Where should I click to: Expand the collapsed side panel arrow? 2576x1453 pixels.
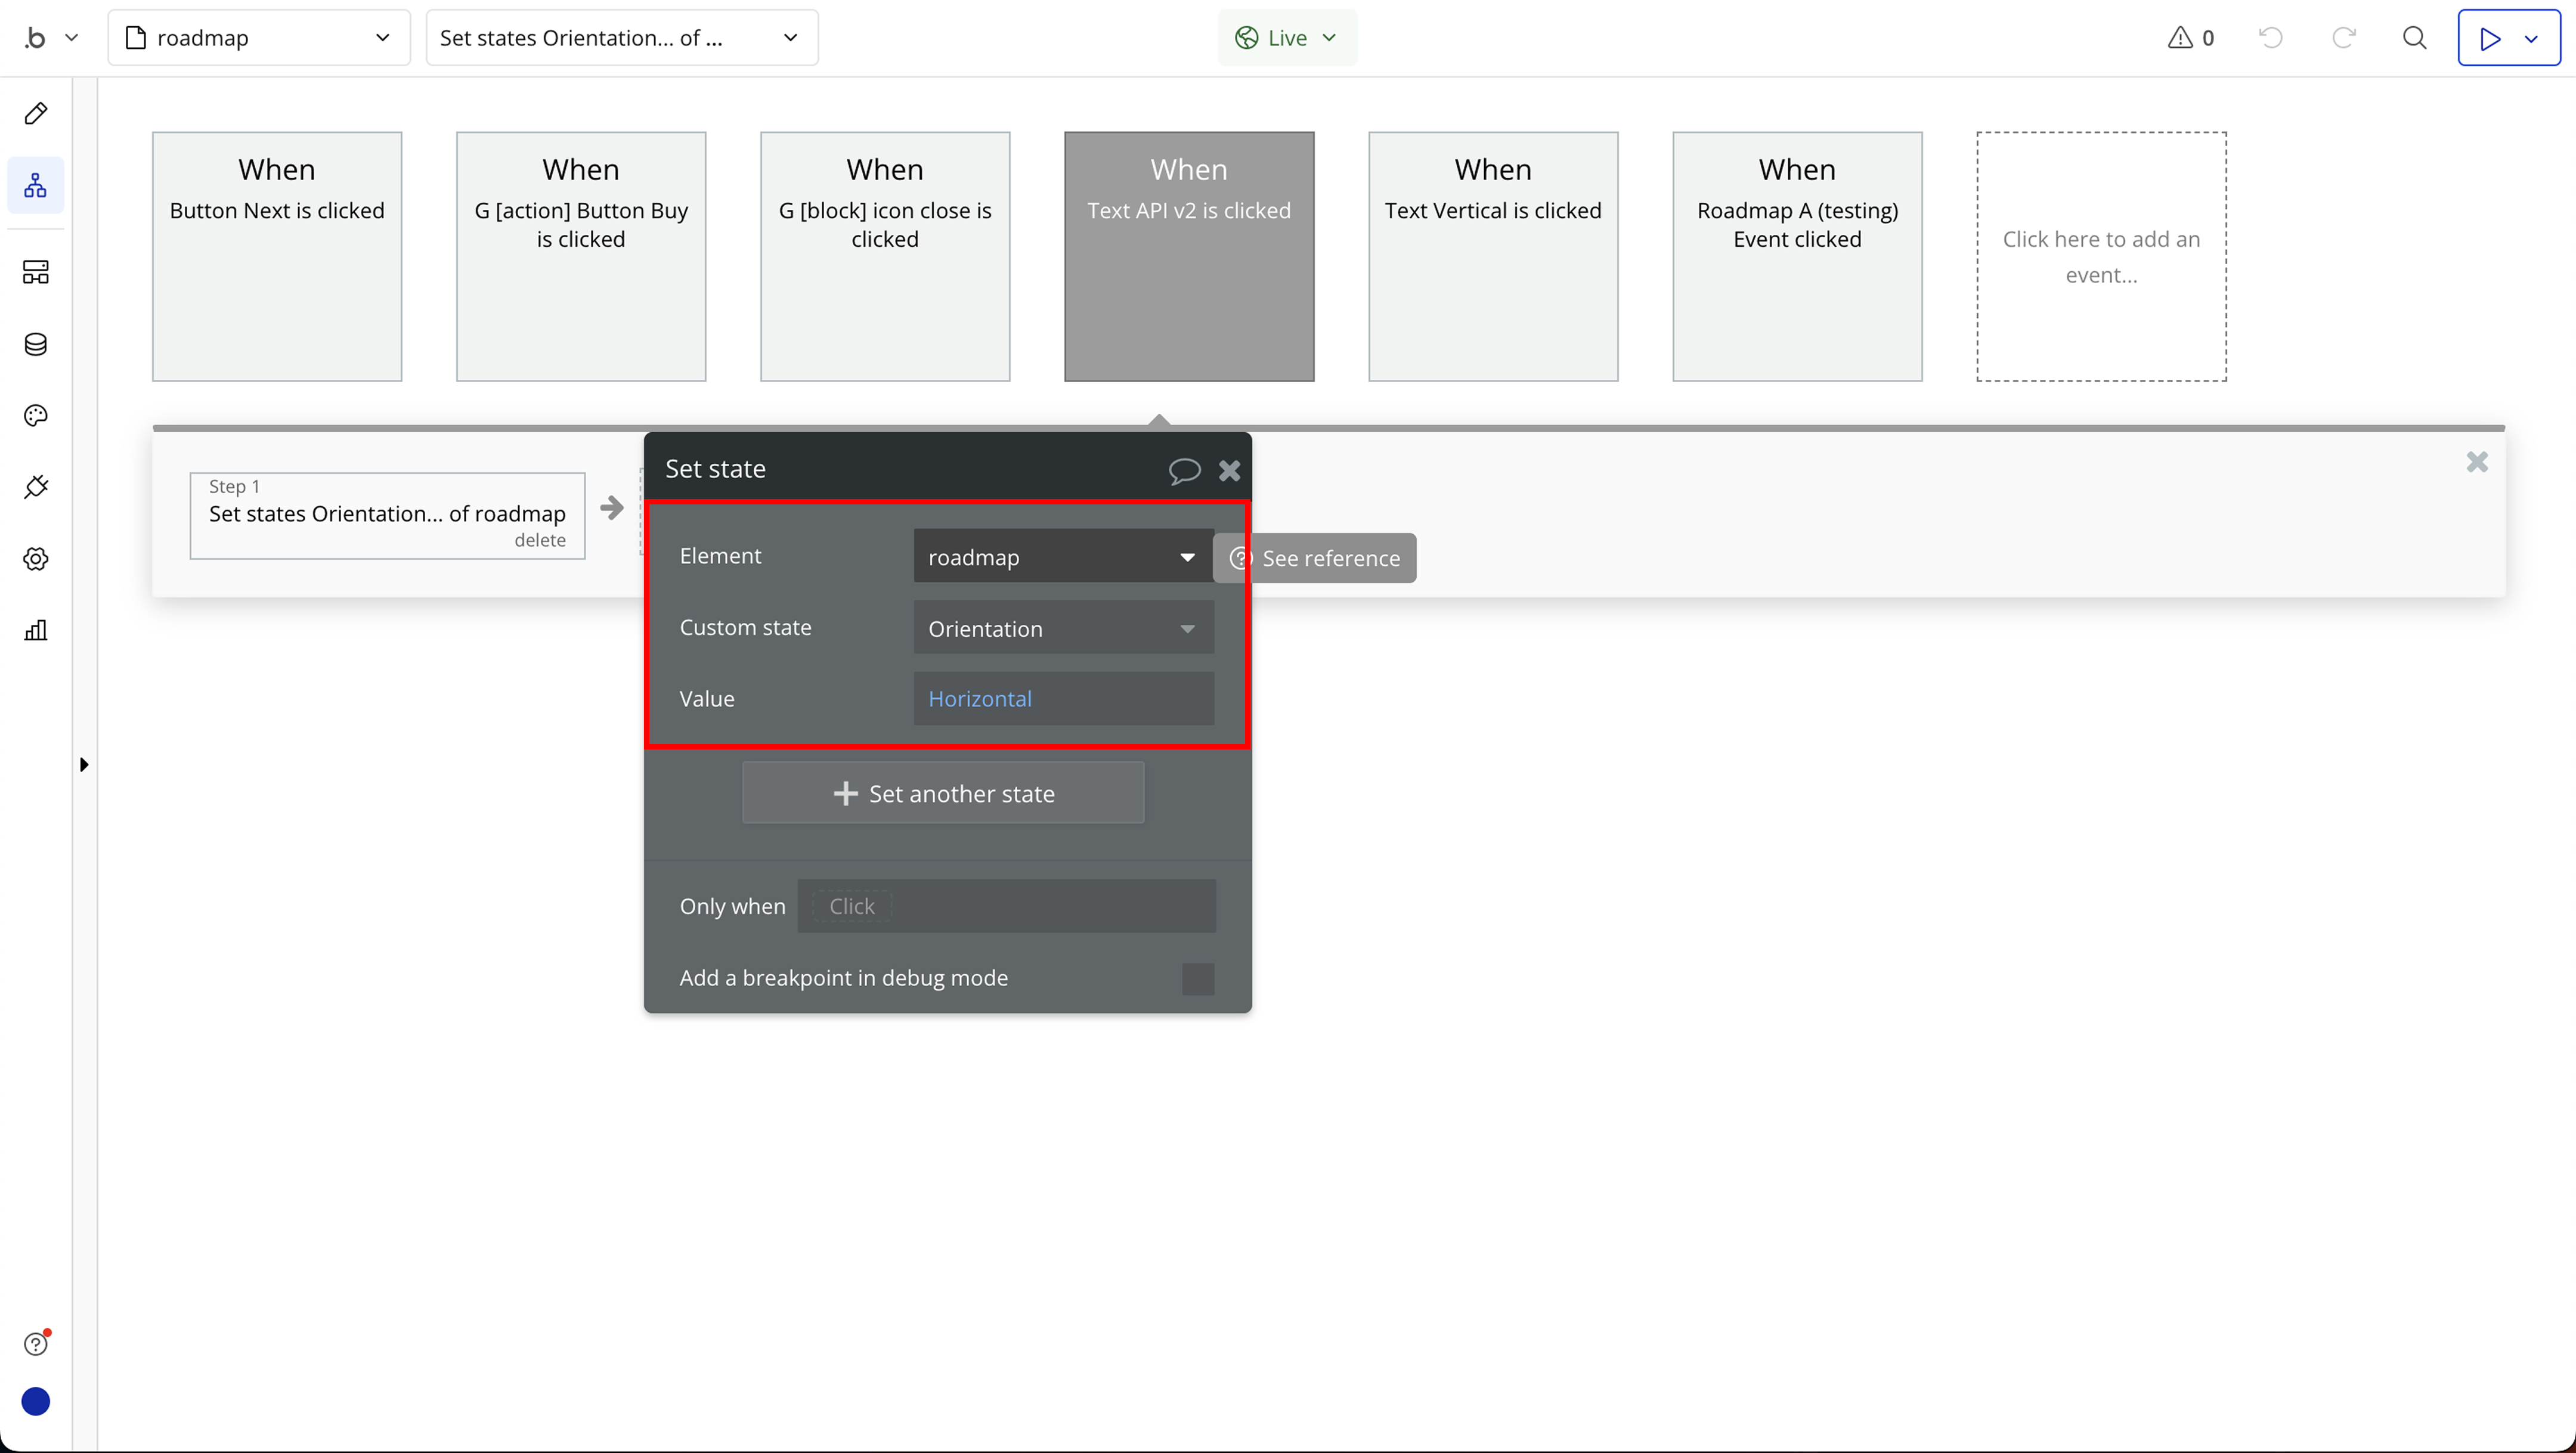pos(84,765)
